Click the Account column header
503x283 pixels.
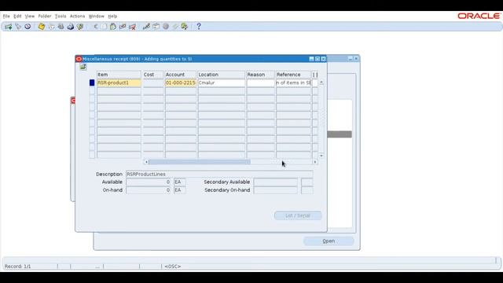coord(181,75)
